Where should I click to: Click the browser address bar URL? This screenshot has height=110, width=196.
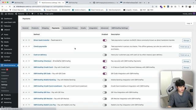click(43, 6)
